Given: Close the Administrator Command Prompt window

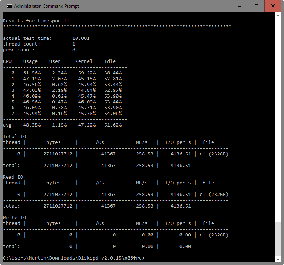Looking at the screenshot, I should pyautogui.click(x=273, y=6).
